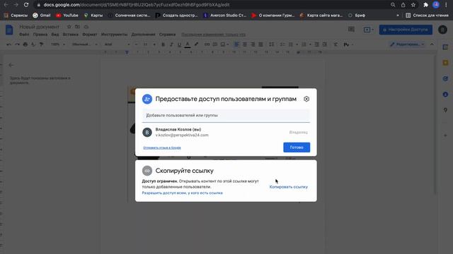Open the Google Docs home icon
Image resolution: width=453 pixels, height=254 pixels.
(9, 30)
